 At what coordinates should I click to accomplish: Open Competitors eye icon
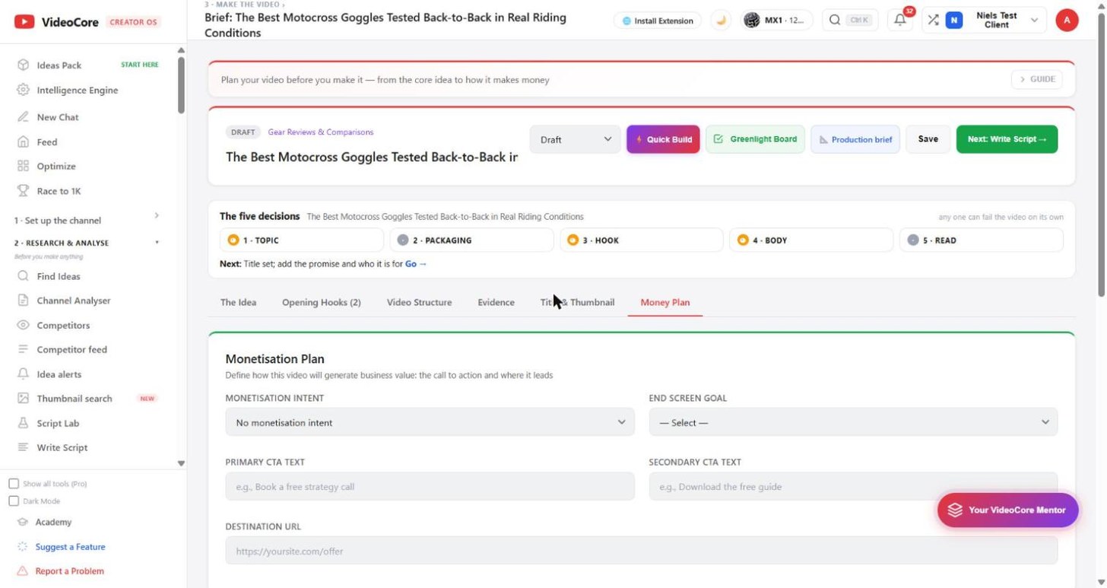pyautogui.click(x=24, y=325)
